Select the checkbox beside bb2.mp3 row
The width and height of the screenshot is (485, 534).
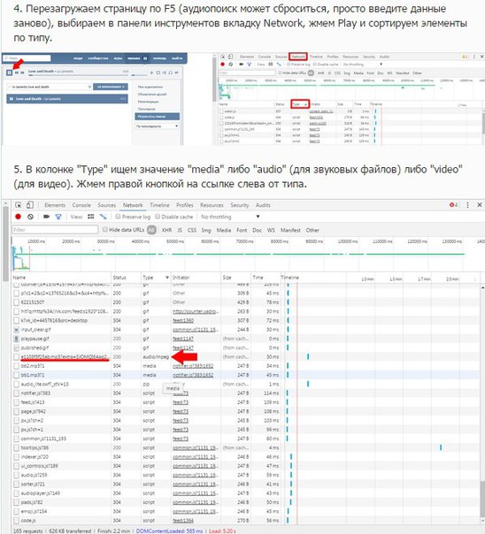click(16, 366)
